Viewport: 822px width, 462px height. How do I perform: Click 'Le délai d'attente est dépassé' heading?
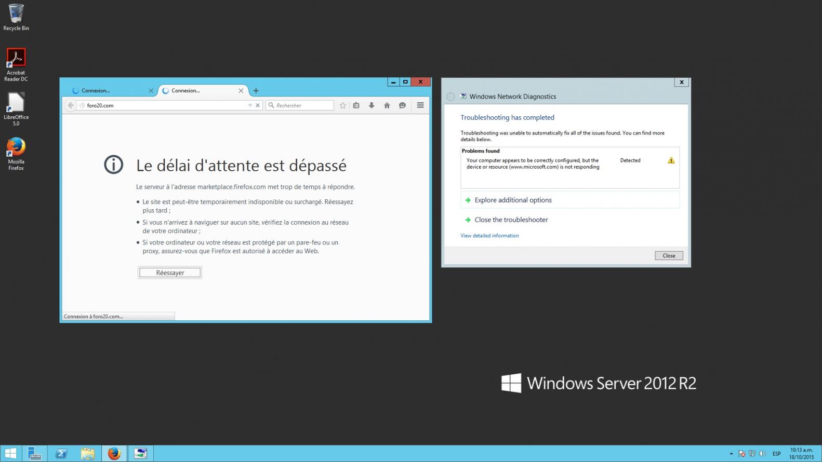pos(241,166)
